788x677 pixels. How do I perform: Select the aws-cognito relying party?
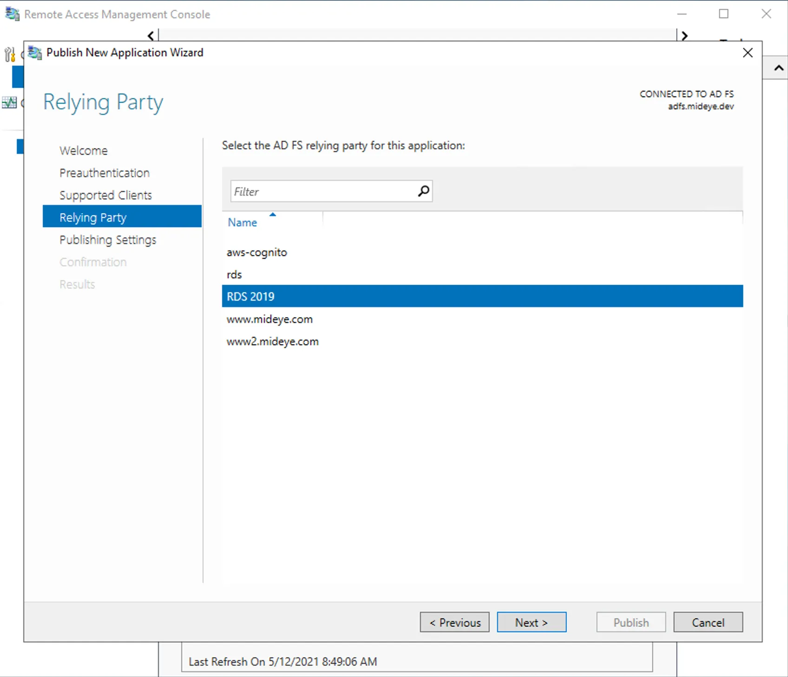point(257,252)
